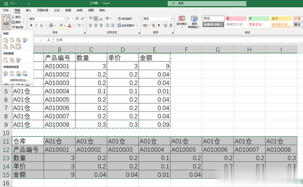
Task: Switch to the 数据 (Data) tab
Action: pos(68,10)
